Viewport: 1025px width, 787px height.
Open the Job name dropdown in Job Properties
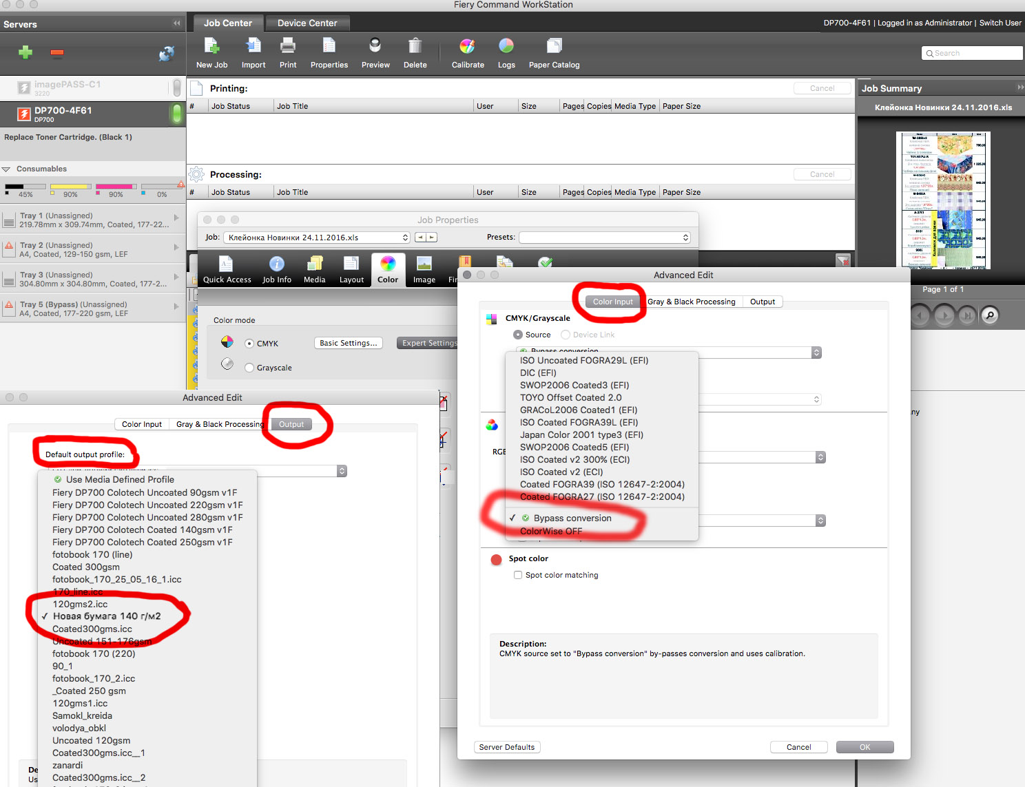click(317, 238)
